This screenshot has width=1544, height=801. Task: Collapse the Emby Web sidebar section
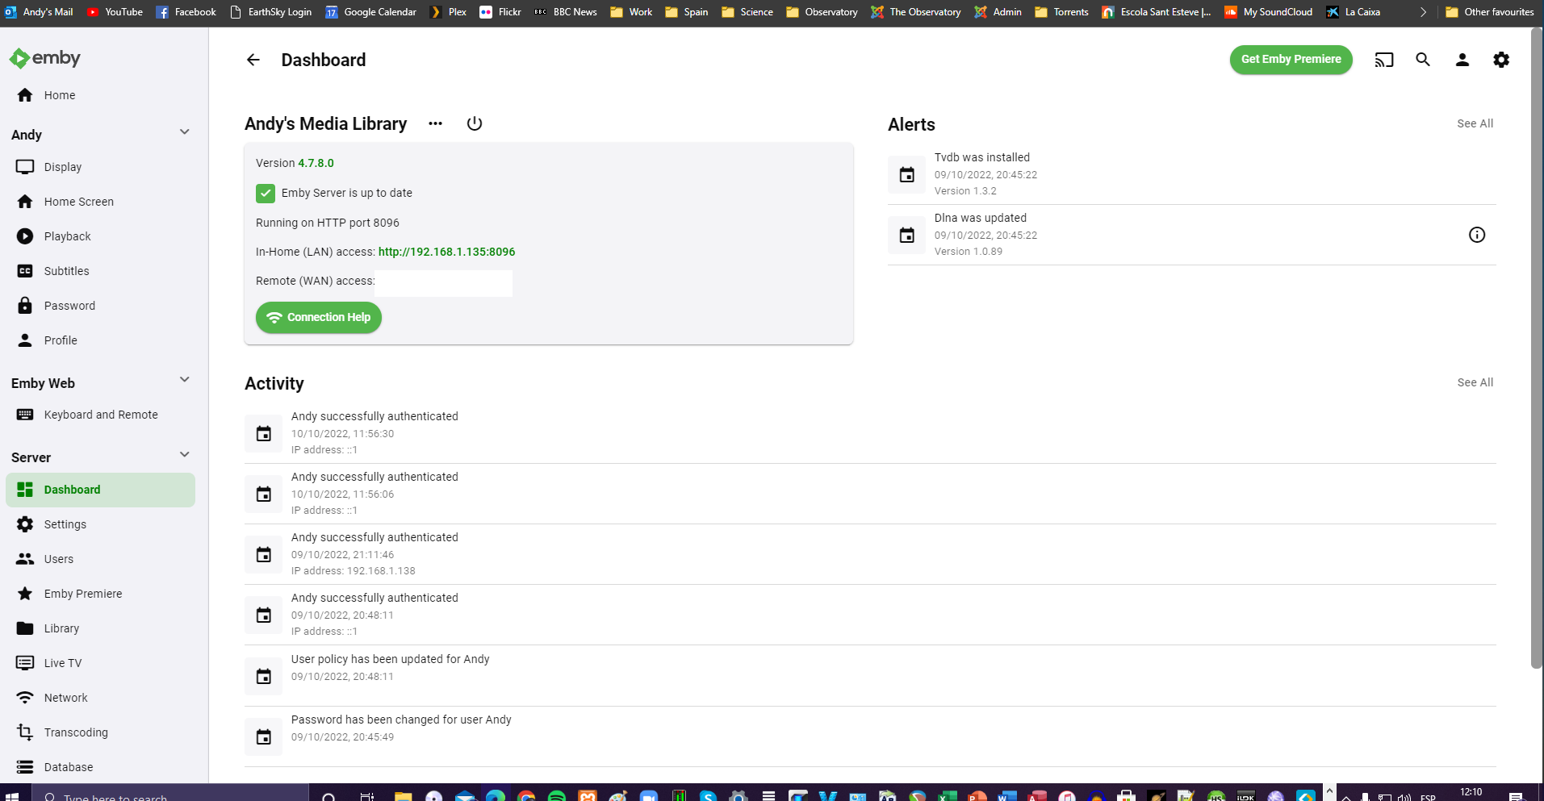pyautogui.click(x=184, y=380)
